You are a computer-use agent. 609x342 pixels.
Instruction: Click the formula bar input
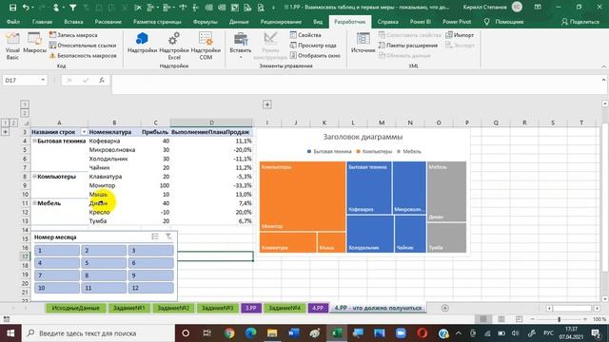tap(355, 85)
